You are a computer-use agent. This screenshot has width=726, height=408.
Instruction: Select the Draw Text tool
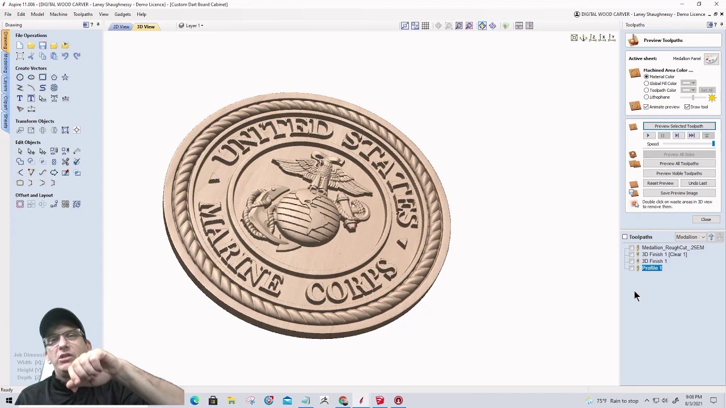coord(20,99)
